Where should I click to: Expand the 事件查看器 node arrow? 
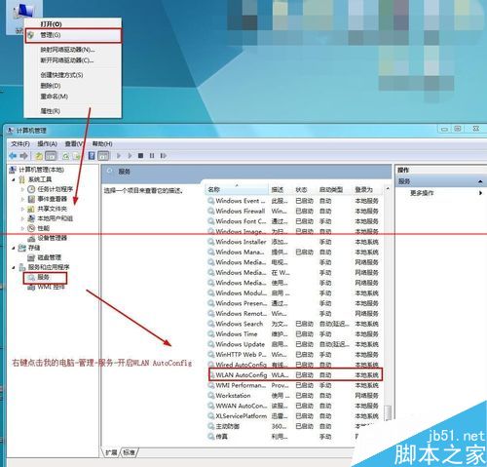coord(22,199)
